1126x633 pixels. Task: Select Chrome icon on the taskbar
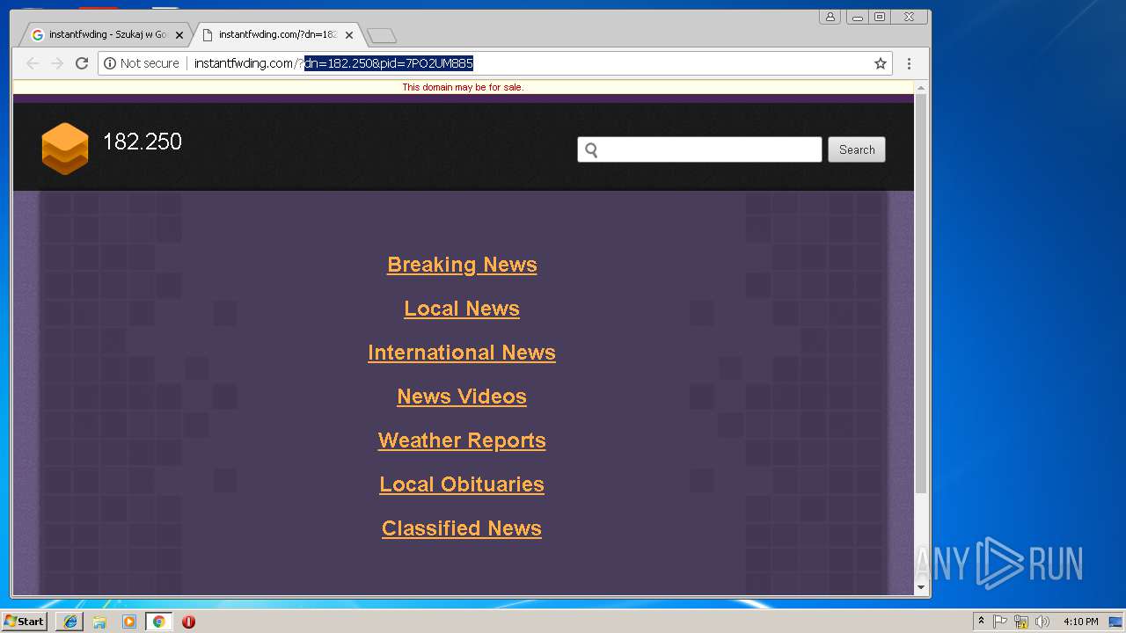pyautogui.click(x=159, y=622)
